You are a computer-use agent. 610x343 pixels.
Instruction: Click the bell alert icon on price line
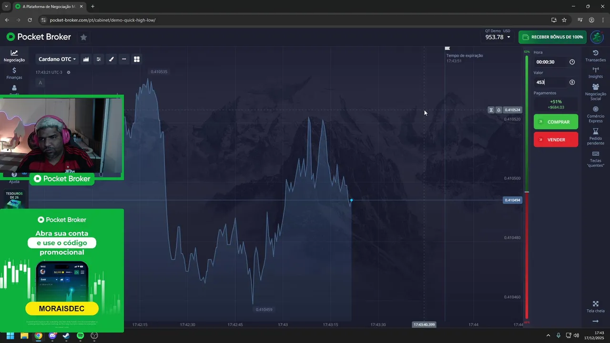[498, 110]
